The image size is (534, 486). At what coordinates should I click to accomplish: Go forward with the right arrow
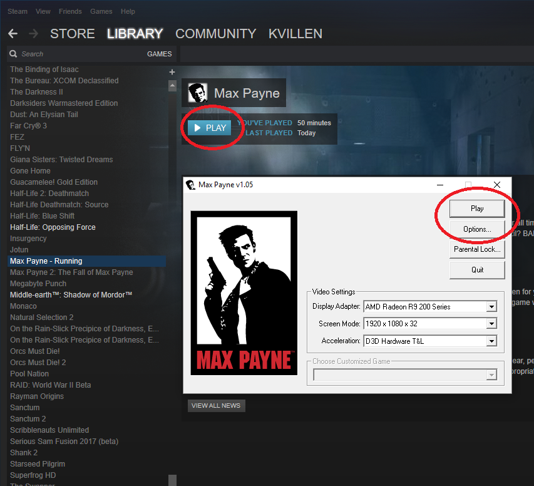[33, 33]
